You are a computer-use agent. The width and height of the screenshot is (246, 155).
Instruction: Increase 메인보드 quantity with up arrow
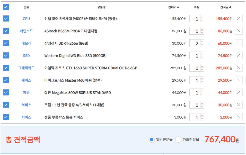(202, 29)
